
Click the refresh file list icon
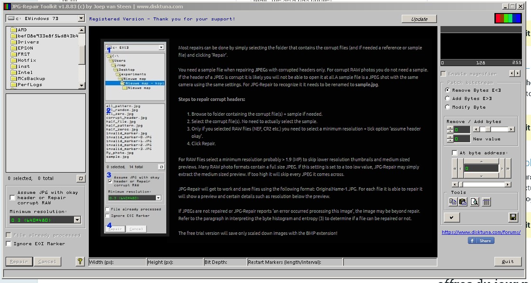[81, 178]
